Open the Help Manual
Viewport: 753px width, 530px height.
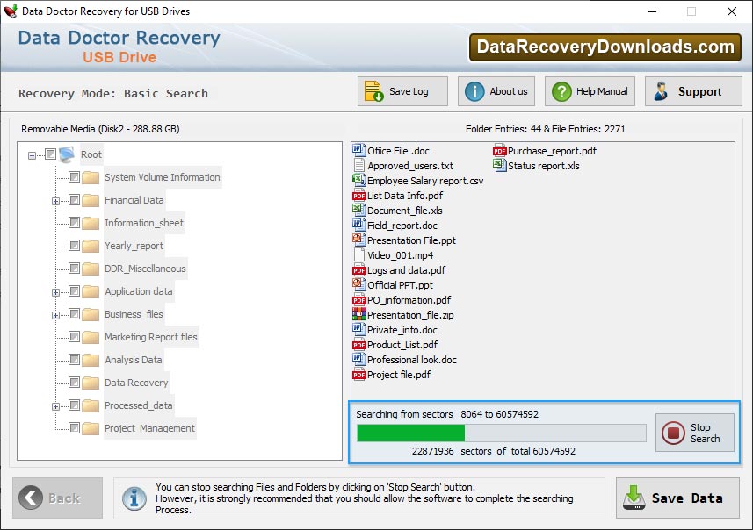(x=590, y=91)
